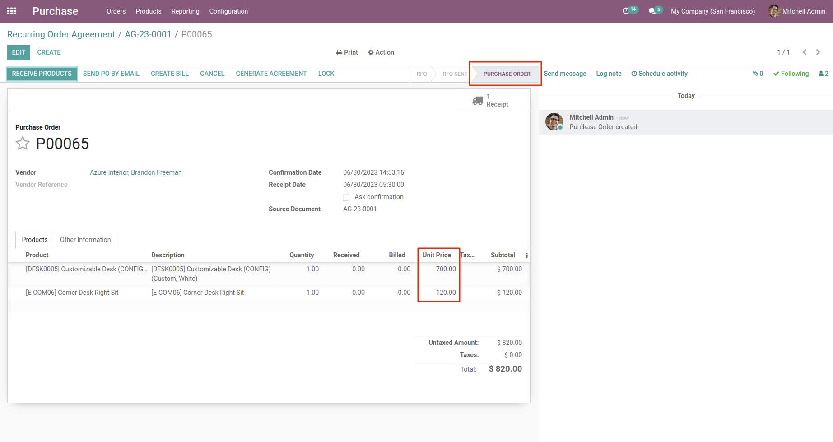Click the CREATE button
This screenshot has height=442, width=833.
49,52
